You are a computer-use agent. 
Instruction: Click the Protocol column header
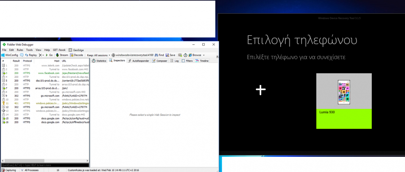pos(28,61)
